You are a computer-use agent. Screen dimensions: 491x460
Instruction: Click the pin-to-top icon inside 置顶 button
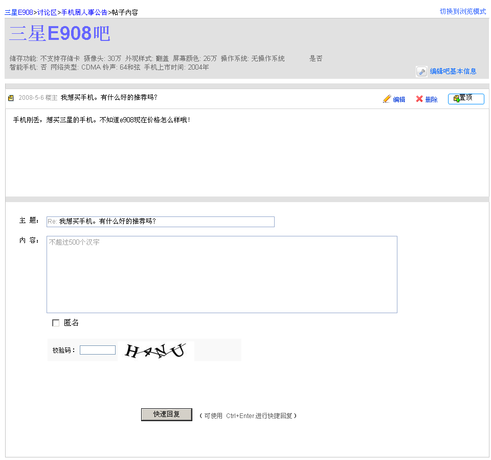pos(457,99)
